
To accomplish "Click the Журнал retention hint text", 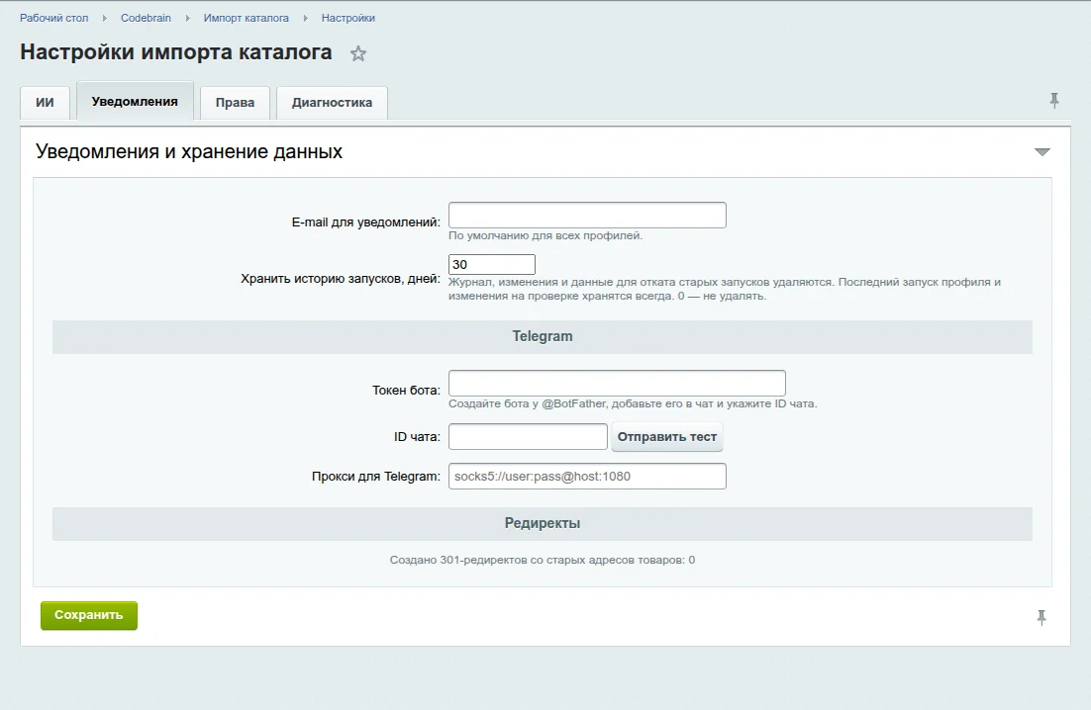I will pyautogui.click(x=725, y=289).
